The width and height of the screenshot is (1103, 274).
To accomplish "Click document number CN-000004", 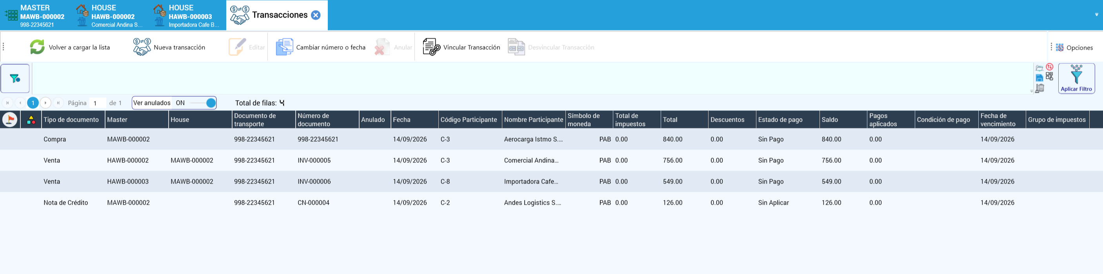I will click(x=313, y=203).
